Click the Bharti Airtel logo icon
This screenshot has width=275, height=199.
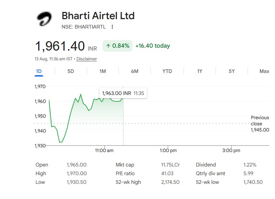pyautogui.click(x=44, y=19)
